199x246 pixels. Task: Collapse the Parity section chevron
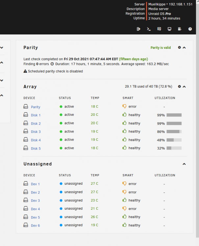point(184,48)
